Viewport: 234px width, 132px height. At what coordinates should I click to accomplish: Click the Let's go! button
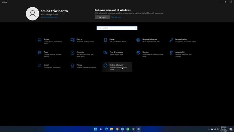click(102, 17)
